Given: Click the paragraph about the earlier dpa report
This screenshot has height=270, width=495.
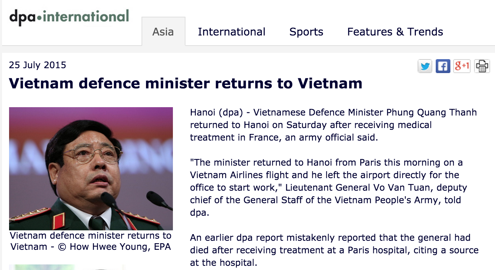Looking at the screenshot, I should pyautogui.click(x=334, y=250).
